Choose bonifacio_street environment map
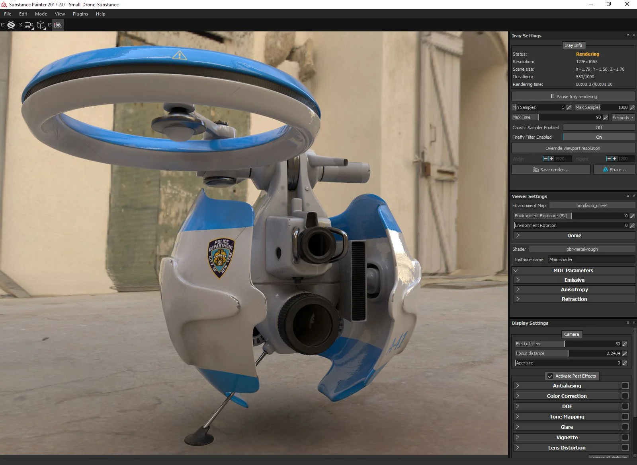 tap(592, 205)
